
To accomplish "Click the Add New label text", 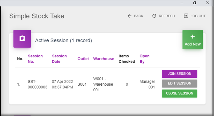I will tap(193, 44).
